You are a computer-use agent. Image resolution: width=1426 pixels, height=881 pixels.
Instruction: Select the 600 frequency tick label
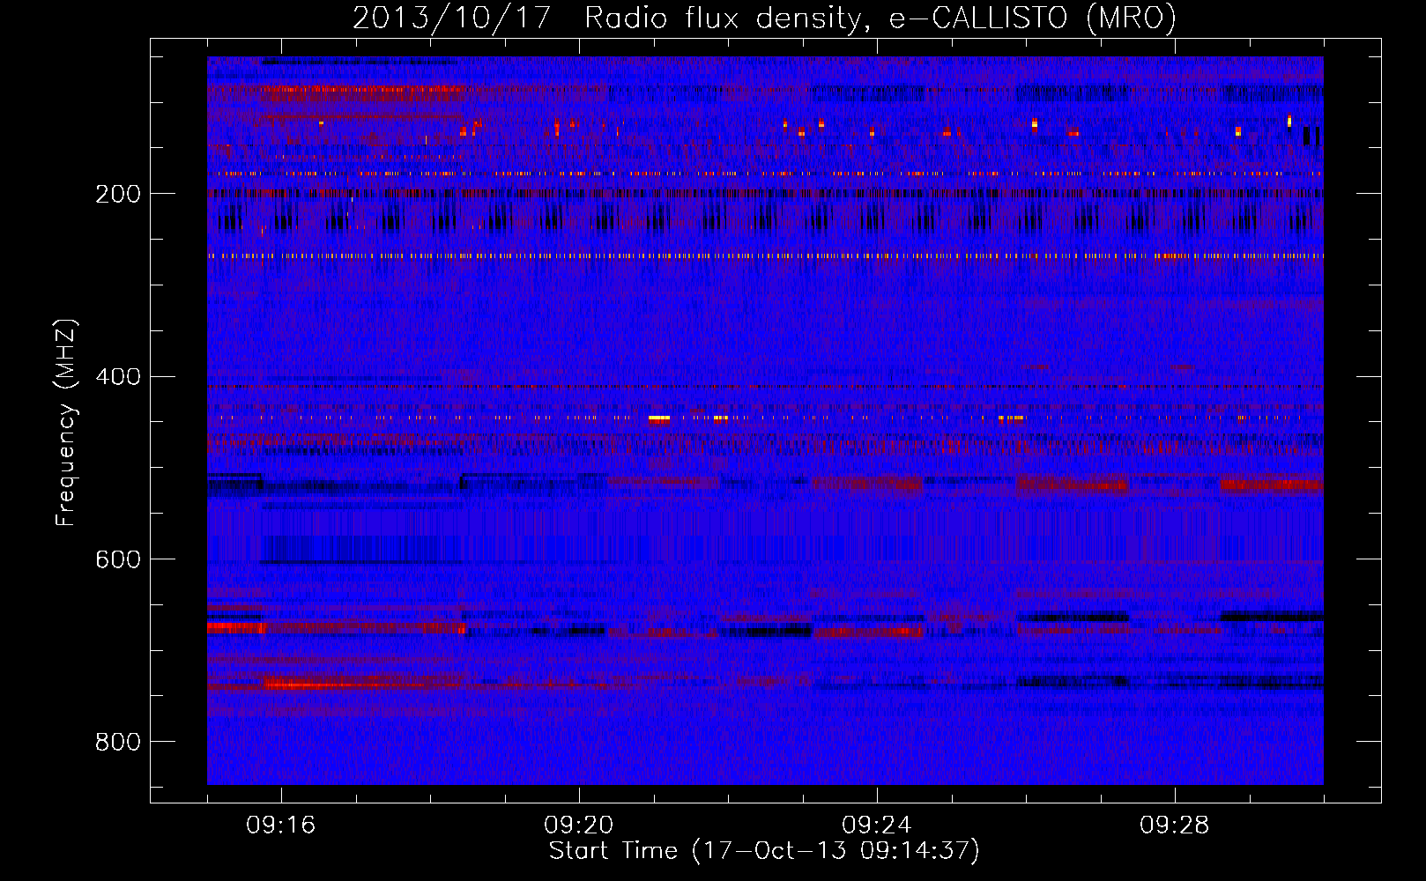tap(118, 559)
